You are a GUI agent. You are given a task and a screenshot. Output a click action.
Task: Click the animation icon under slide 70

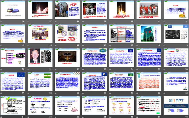click(163, 117)
